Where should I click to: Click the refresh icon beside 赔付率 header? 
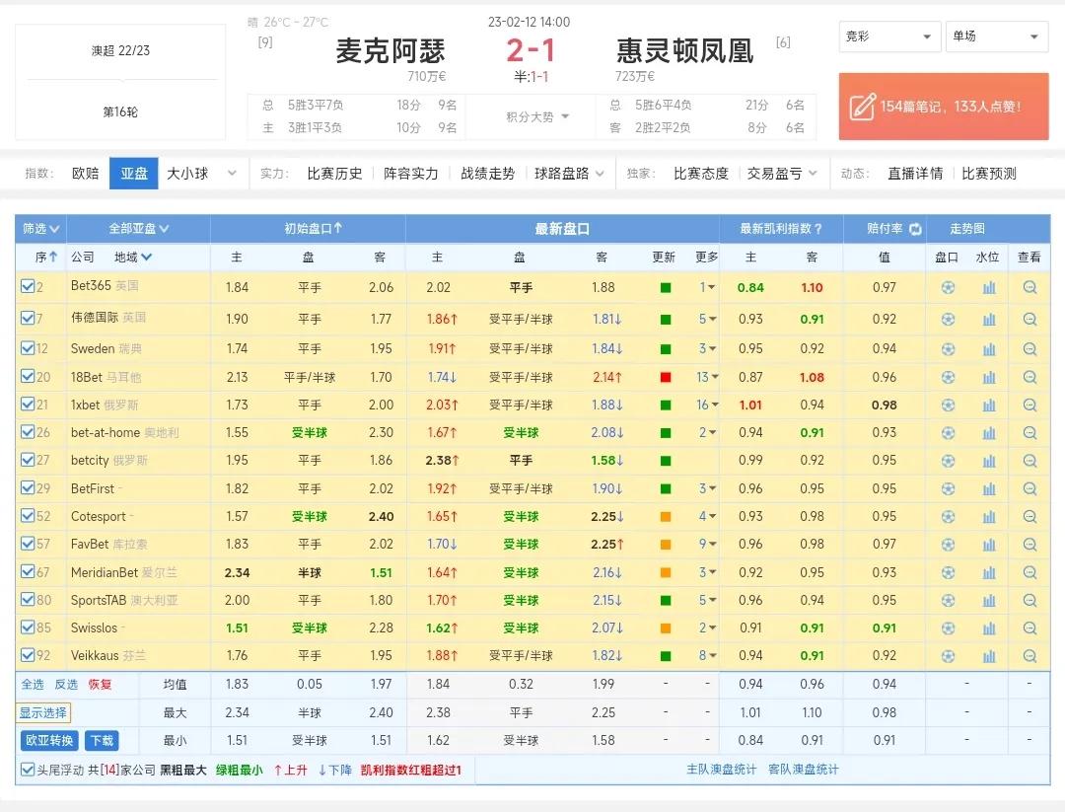pos(915,228)
